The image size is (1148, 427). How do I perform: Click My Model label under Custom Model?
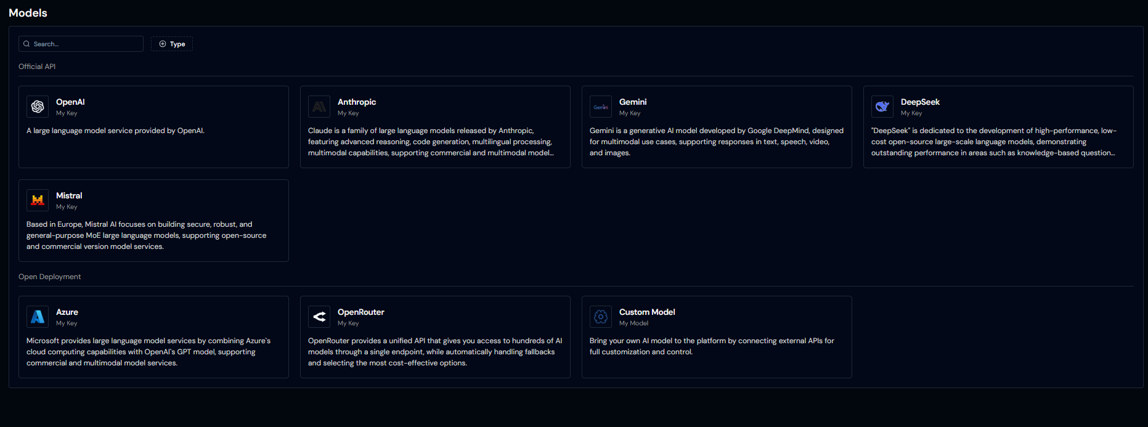pos(633,323)
